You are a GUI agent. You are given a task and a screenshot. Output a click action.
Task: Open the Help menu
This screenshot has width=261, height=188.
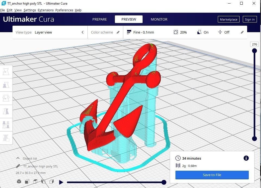coord(78,10)
